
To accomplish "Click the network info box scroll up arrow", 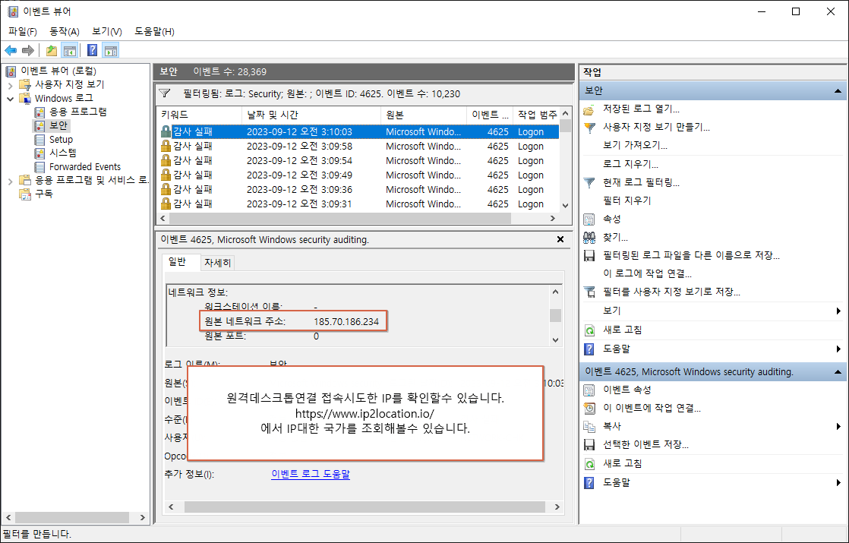I will tap(556, 292).
